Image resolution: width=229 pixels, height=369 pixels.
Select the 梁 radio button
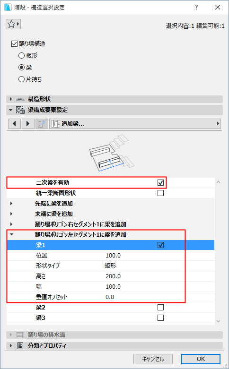pyautogui.click(x=21, y=68)
